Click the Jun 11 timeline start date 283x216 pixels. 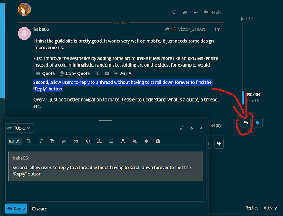(x=247, y=19)
